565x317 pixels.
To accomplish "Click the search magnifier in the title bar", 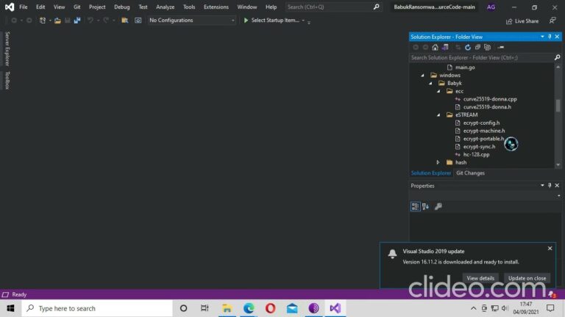I will 376,7.
